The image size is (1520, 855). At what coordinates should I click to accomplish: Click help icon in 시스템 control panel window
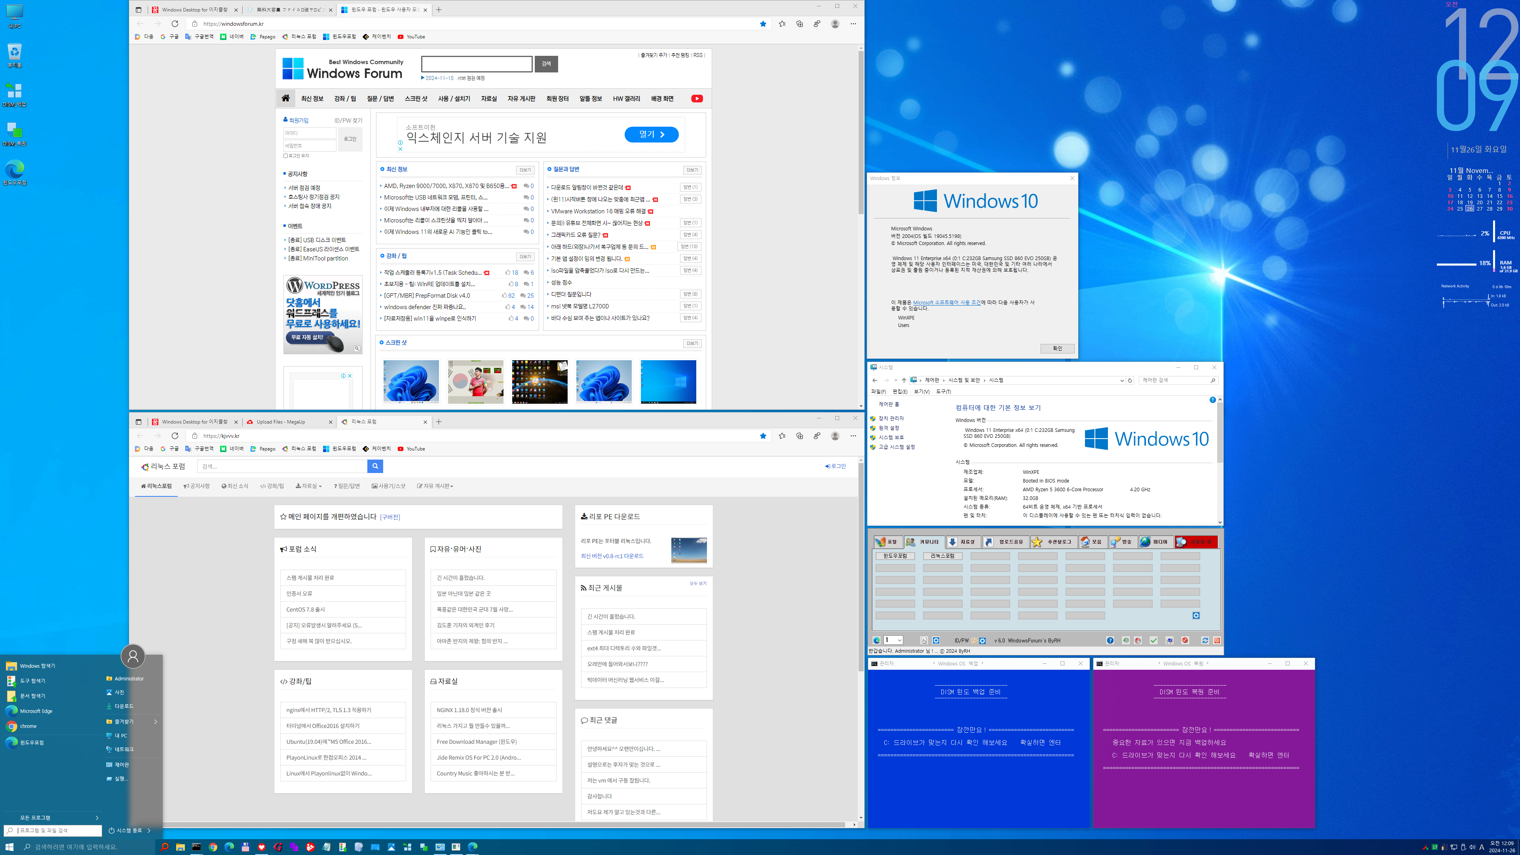(x=1212, y=400)
